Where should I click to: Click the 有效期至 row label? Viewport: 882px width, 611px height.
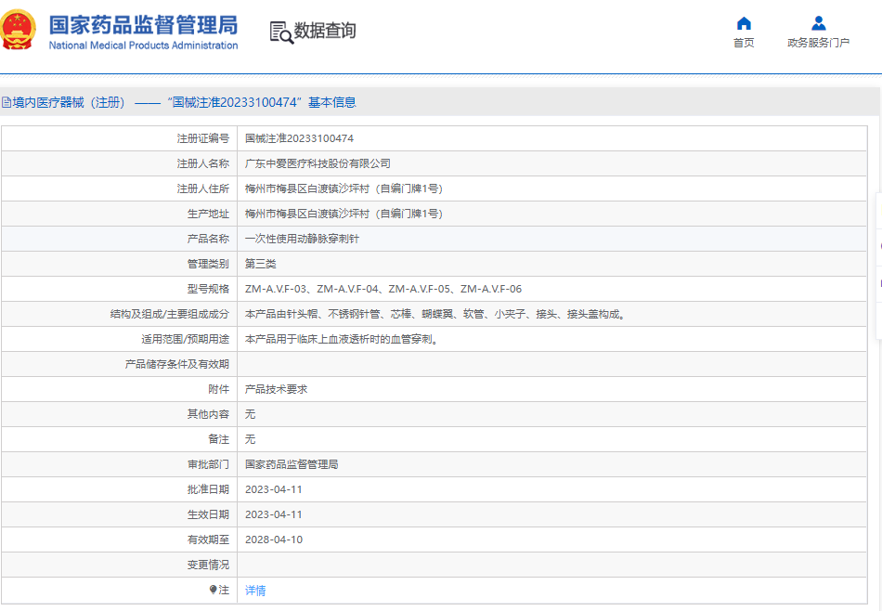pos(208,539)
